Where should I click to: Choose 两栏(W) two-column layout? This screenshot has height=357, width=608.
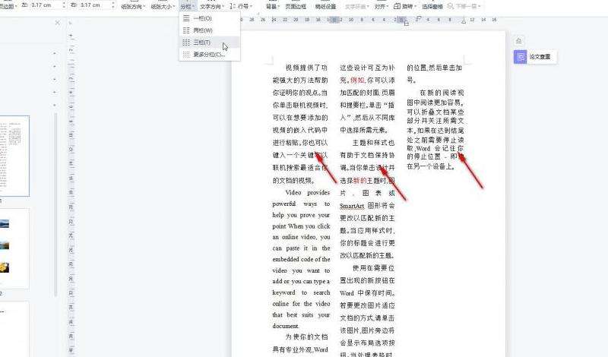click(x=210, y=30)
